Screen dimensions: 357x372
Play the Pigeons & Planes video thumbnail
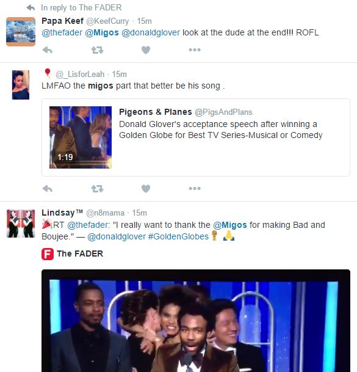(x=81, y=137)
